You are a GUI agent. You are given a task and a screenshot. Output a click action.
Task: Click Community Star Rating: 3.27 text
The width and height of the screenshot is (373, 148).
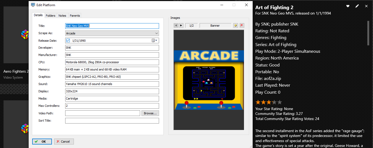point(279,114)
